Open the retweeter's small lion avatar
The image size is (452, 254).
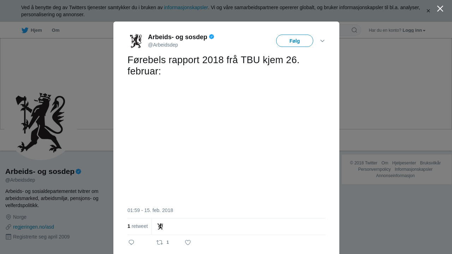[160, 226]
